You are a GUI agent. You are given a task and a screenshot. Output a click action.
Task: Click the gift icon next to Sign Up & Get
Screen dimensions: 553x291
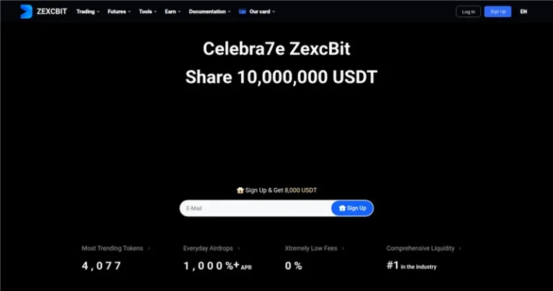pyautogui.click(x=240, y=190)
